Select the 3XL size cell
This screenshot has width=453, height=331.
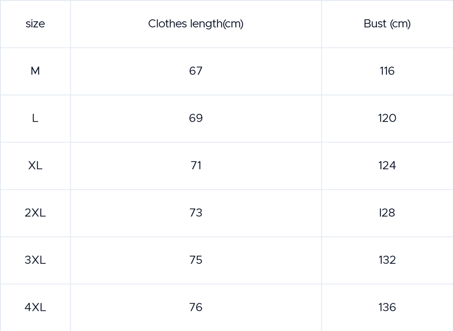click(35, 260)
